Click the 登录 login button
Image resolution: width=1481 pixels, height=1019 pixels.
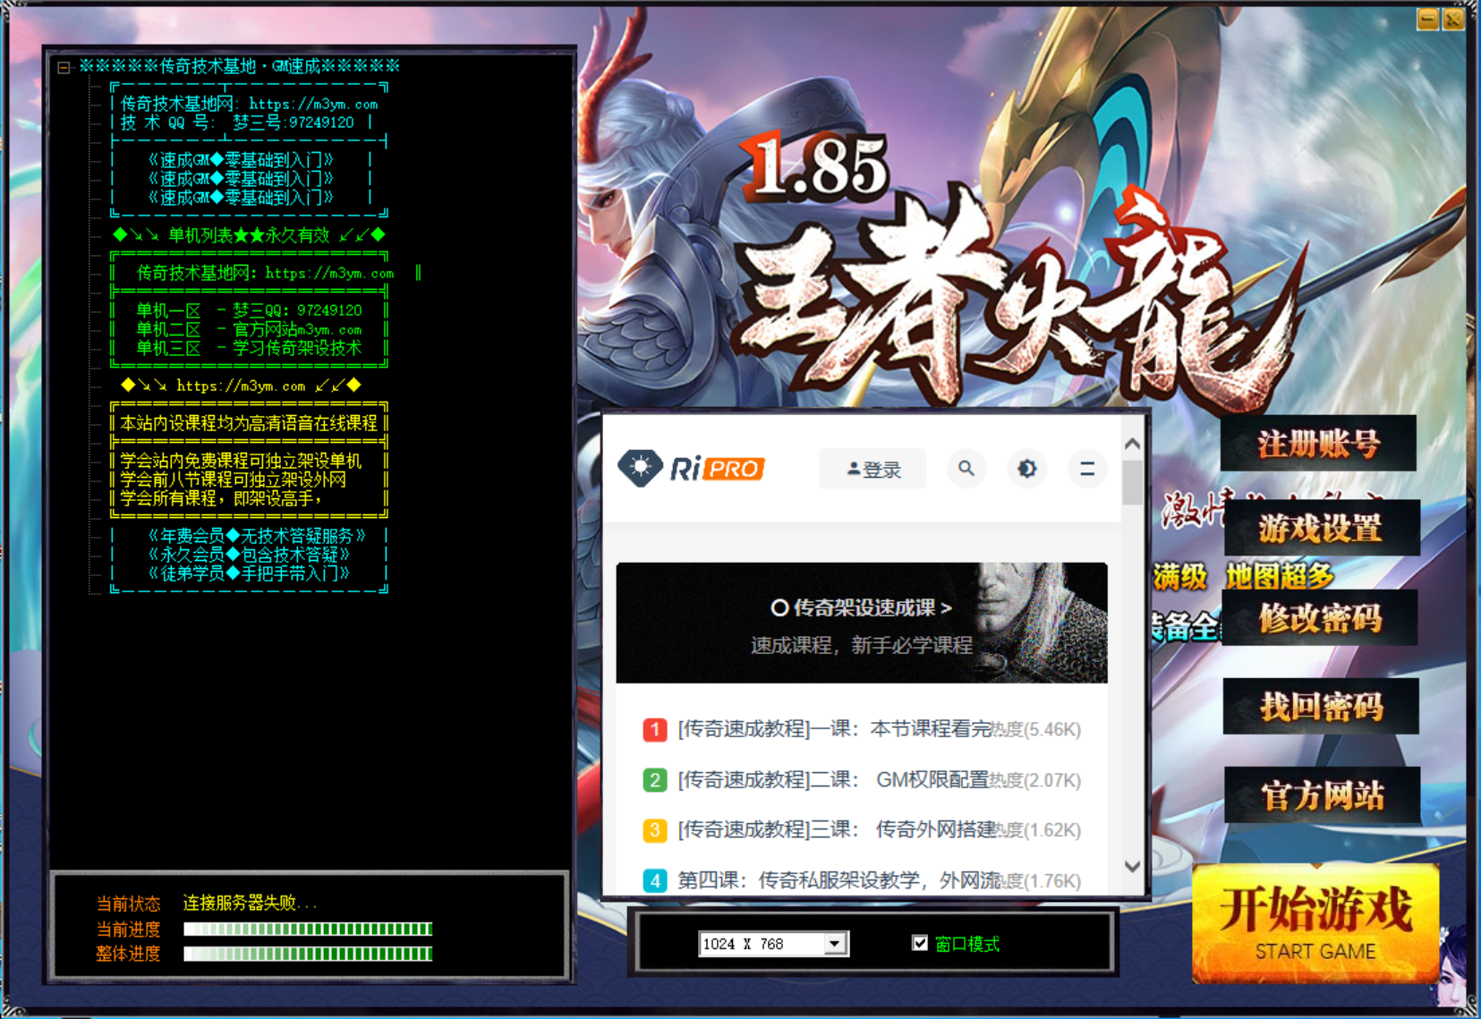click(872, 469)
